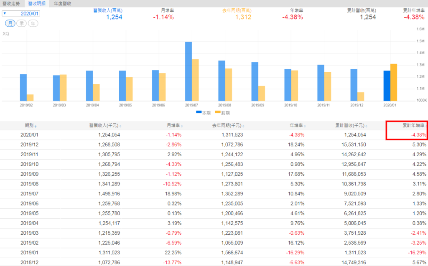This screenshot has width=428, height=266.
Task: Click table cell 9,020,509
Action: pos(355,194)
